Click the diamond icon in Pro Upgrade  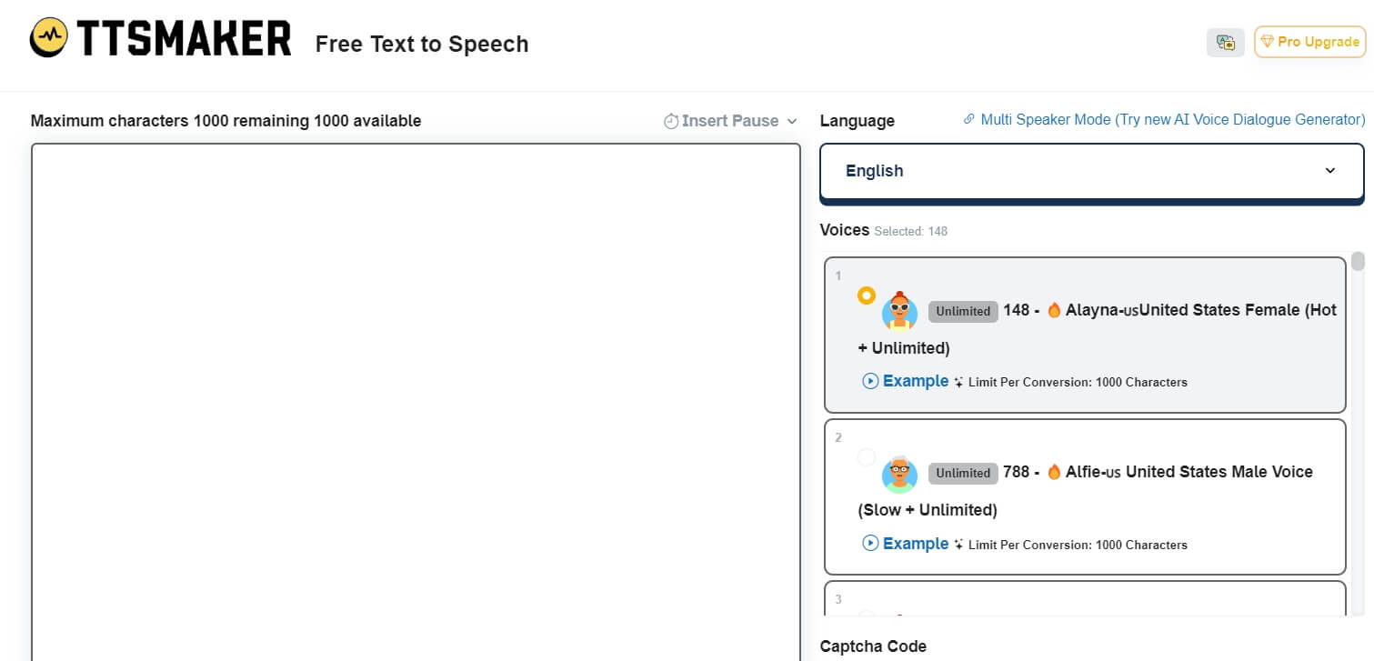click(1267, 42)
